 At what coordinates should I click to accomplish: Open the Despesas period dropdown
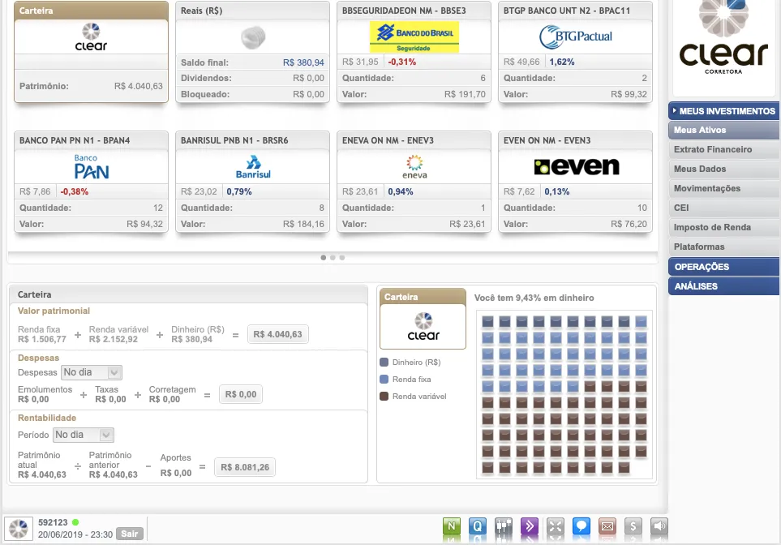tap(91, 372)
